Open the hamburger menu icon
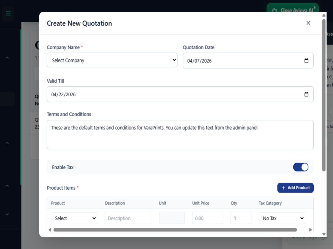The width and height of the screenshot is (333, 249). 8,14
